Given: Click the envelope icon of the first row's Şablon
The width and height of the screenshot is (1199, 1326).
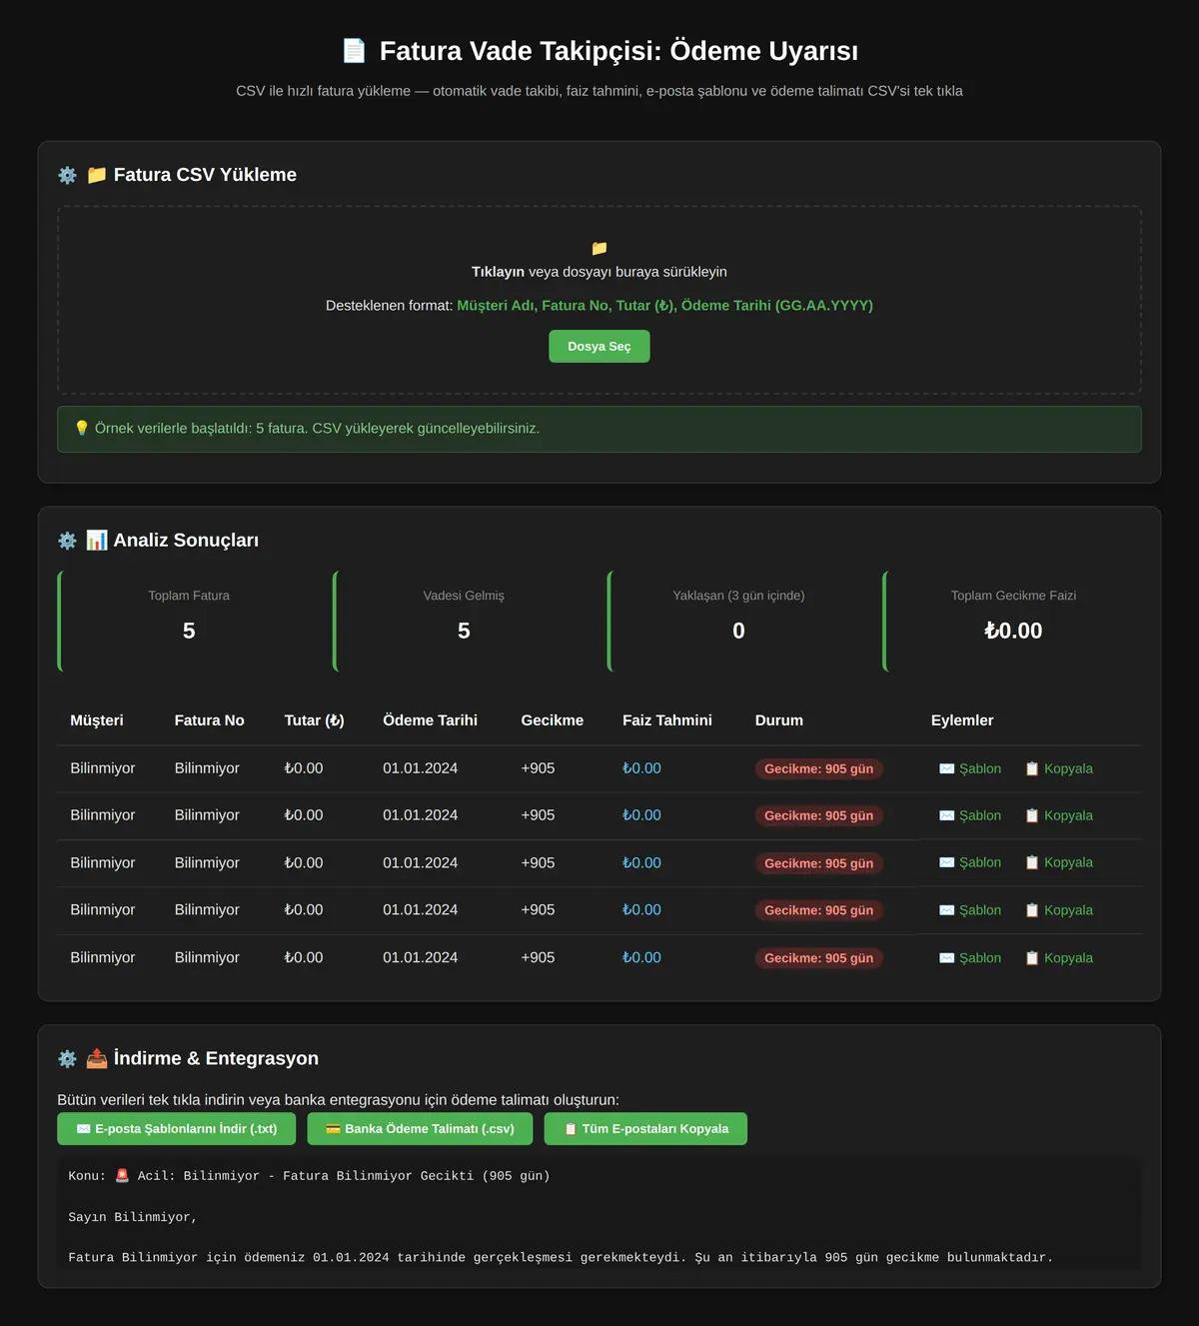Looking at the screenshot, I should click(x=947, y=768).
